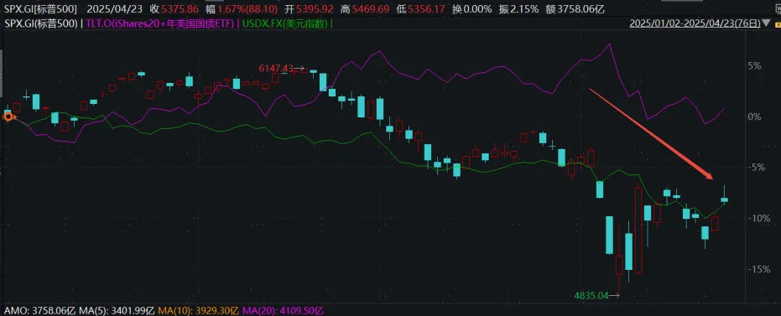Viewport: 781px width, 316px height.
Task: Click the latest candlestick at the chart's right end
Action: tap(724, 199)
